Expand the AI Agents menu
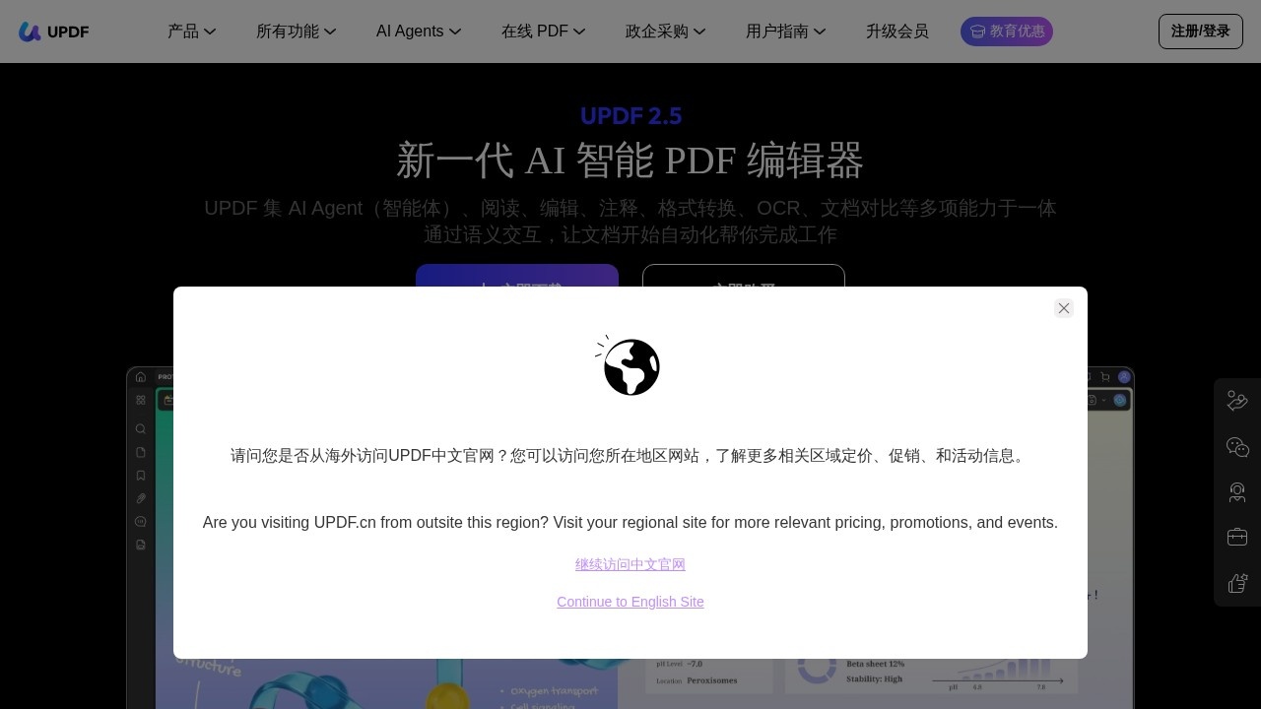Screen dimensions: 1261x709 coord(419,32)
